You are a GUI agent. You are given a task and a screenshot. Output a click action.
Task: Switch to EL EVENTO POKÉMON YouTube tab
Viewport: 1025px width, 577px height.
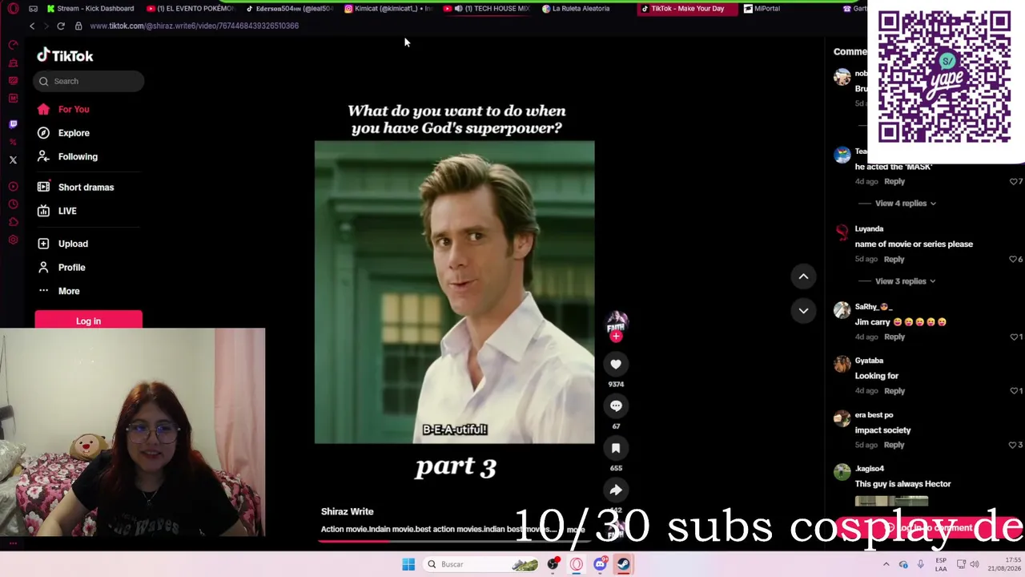(191, 9)
